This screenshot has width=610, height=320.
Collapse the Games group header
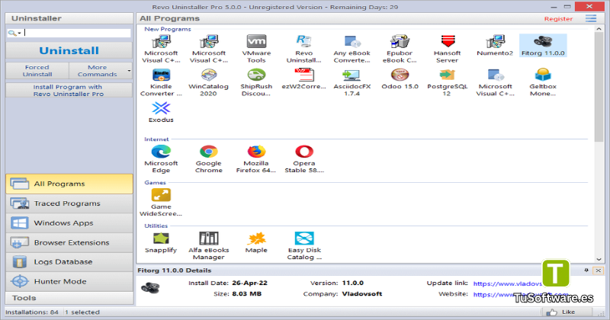155,182
